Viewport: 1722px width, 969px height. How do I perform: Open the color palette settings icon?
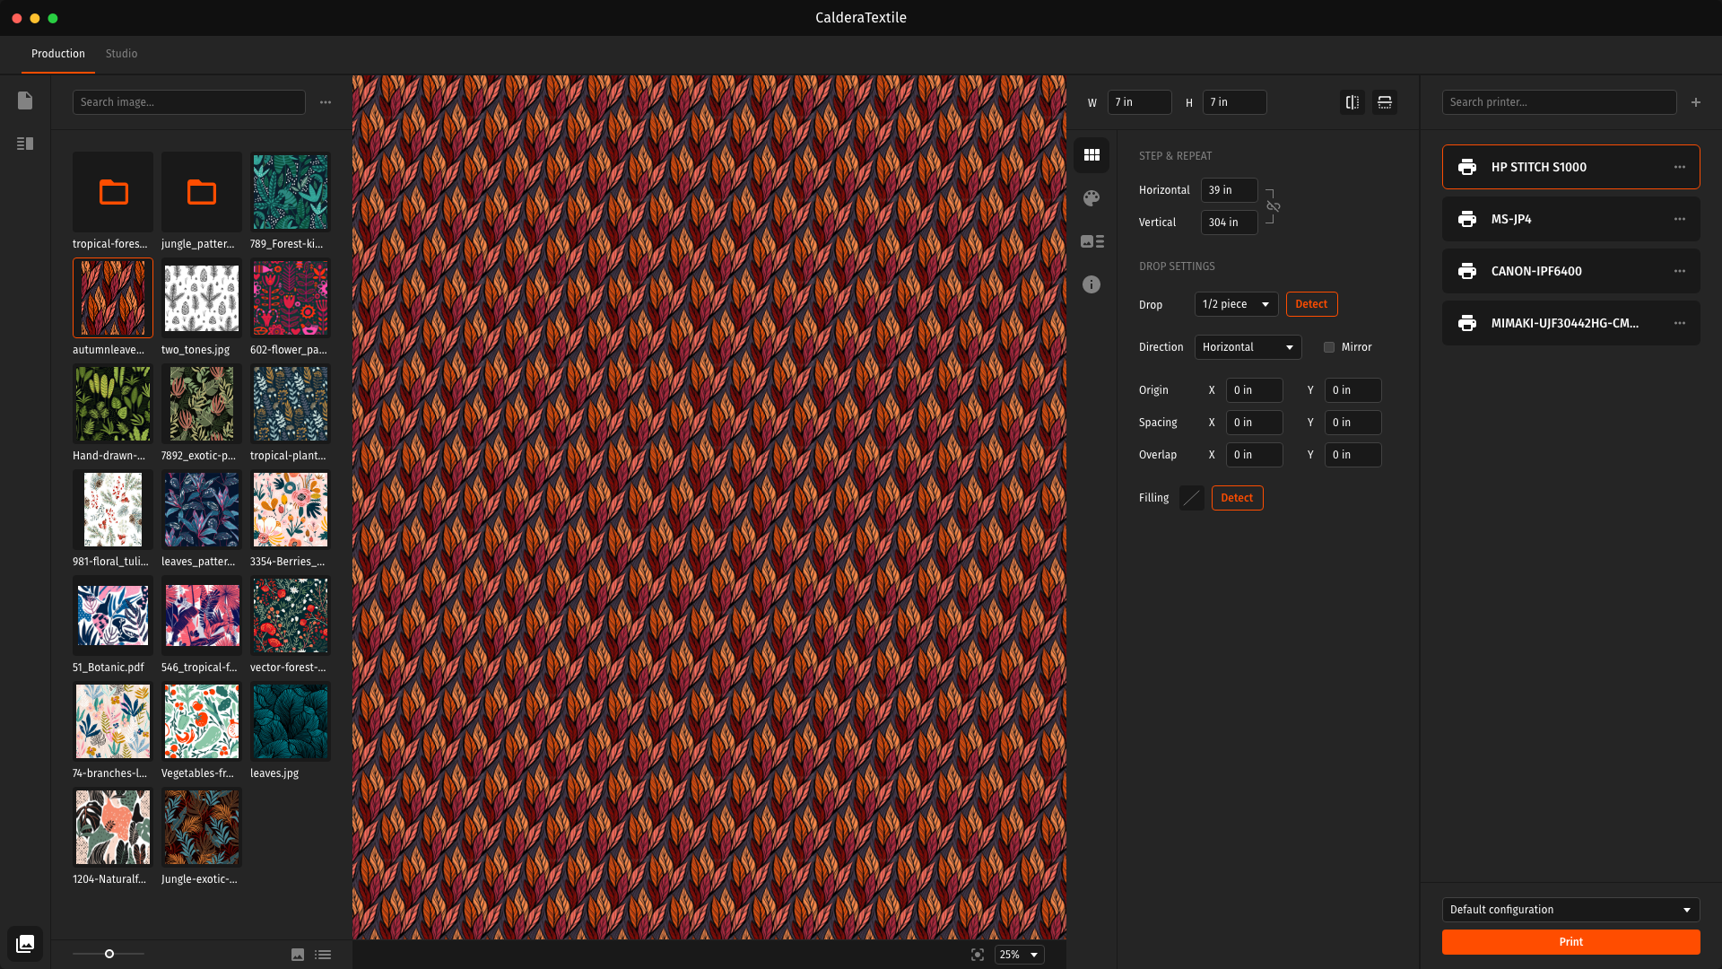click(x=1091, y=198)
